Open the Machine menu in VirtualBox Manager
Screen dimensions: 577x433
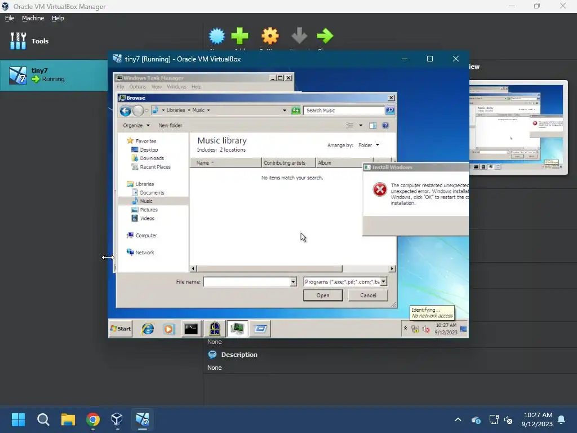click(33, 18)
